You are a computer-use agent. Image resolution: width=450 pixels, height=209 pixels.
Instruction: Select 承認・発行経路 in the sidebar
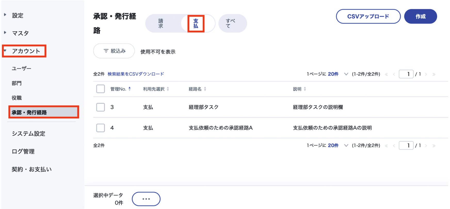point(43,112)
